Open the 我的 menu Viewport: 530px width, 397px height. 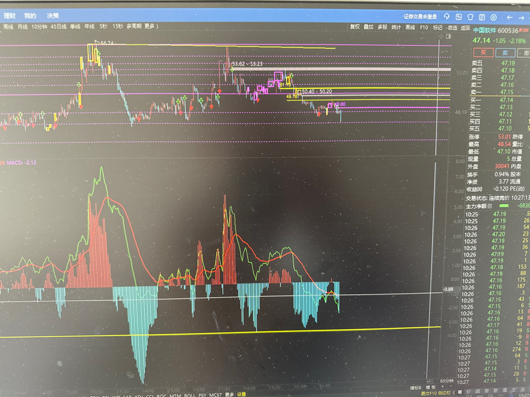pos(30,16)
